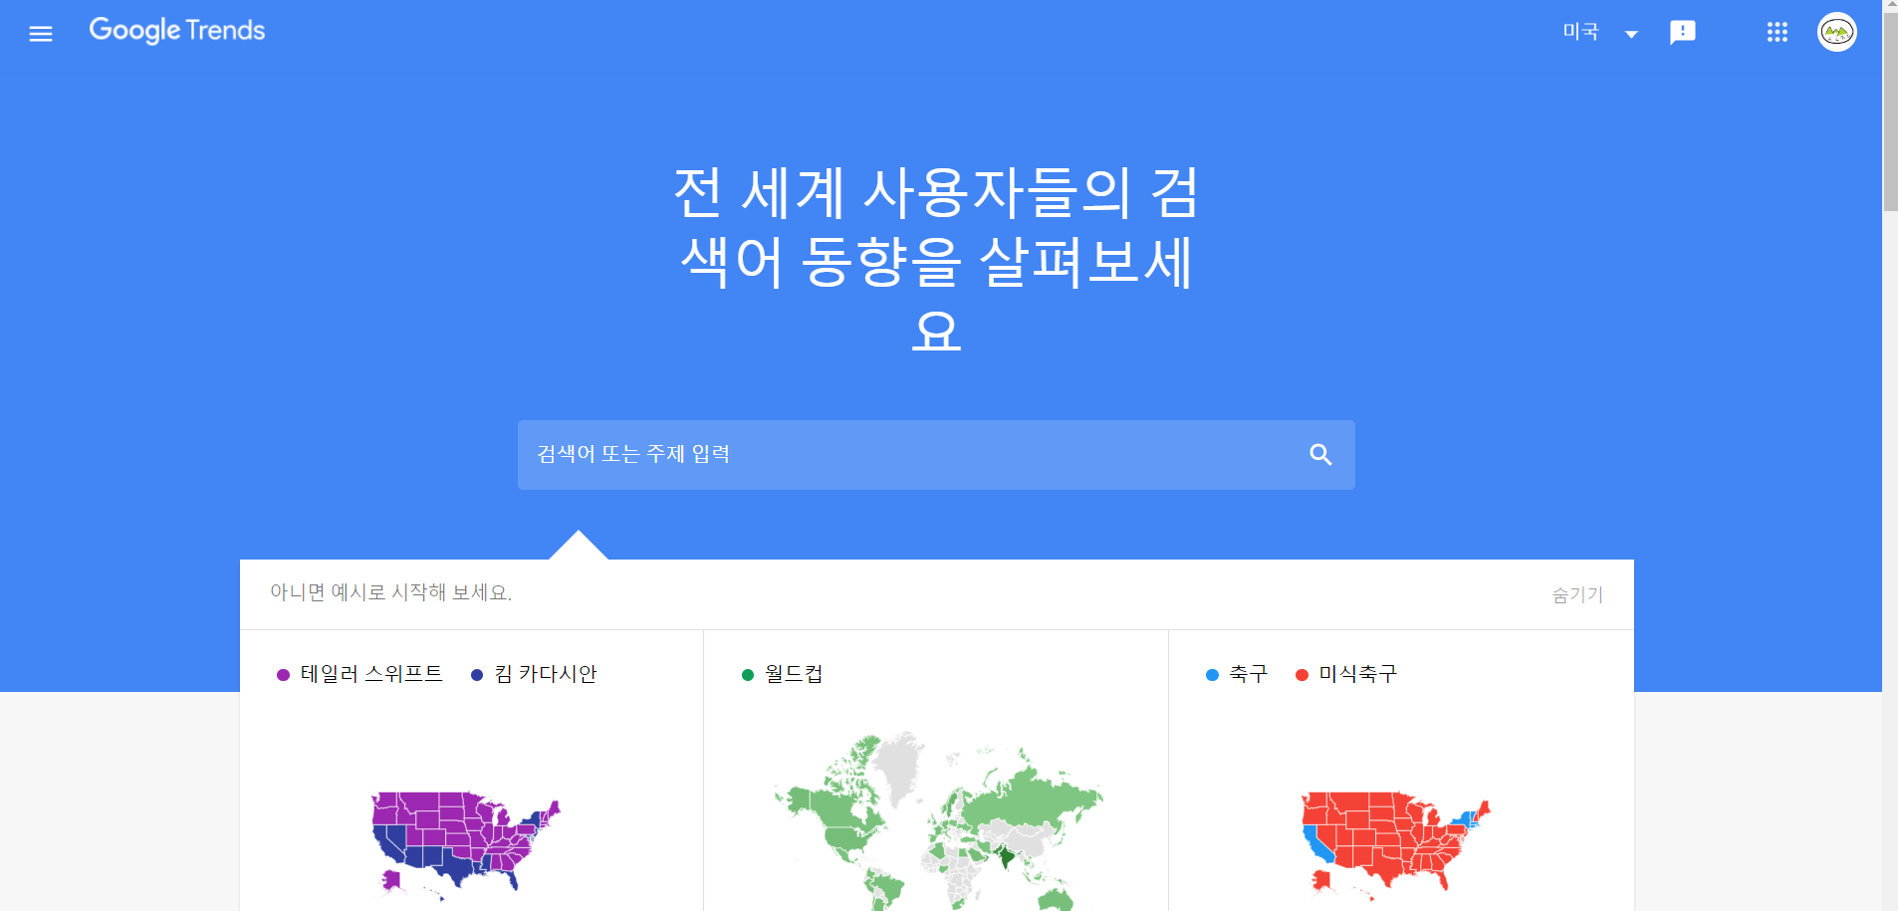Screen dimensions: 1898x911
Task: Click the green dot beside 월드컵
Action: point(748,675)
